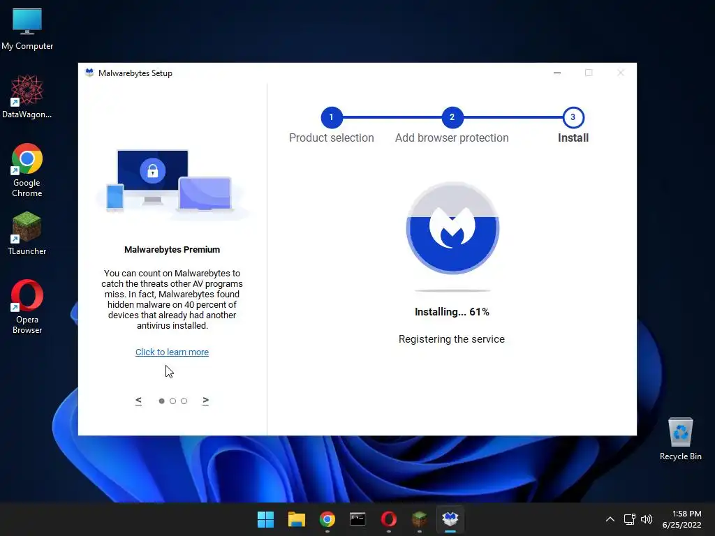Select the first carousel dot
Screen dimensions: 715x536
click(161, 401)
